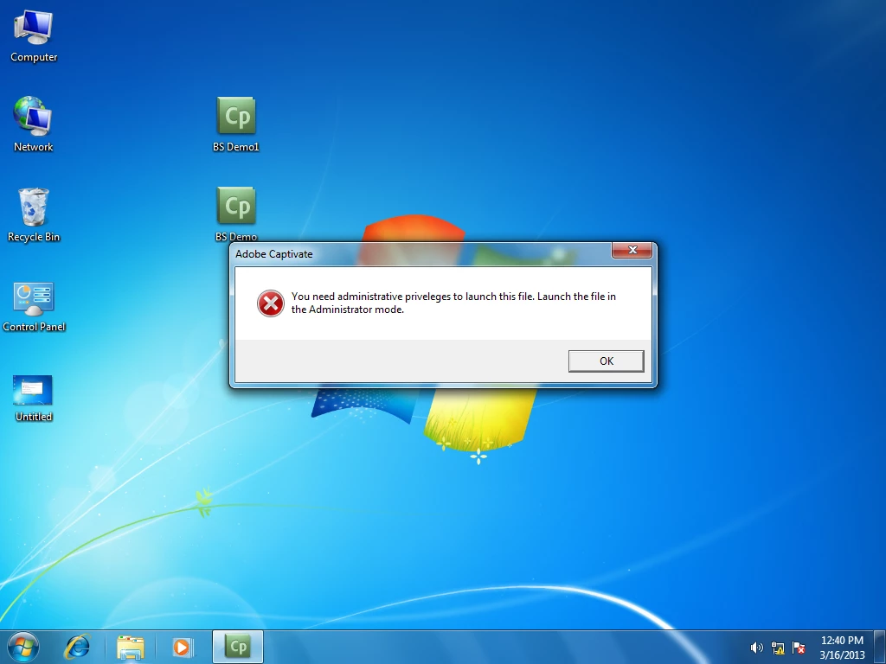Open the taskbar clock showing 12:40 PM
The image size is (886, 664).
842,648
